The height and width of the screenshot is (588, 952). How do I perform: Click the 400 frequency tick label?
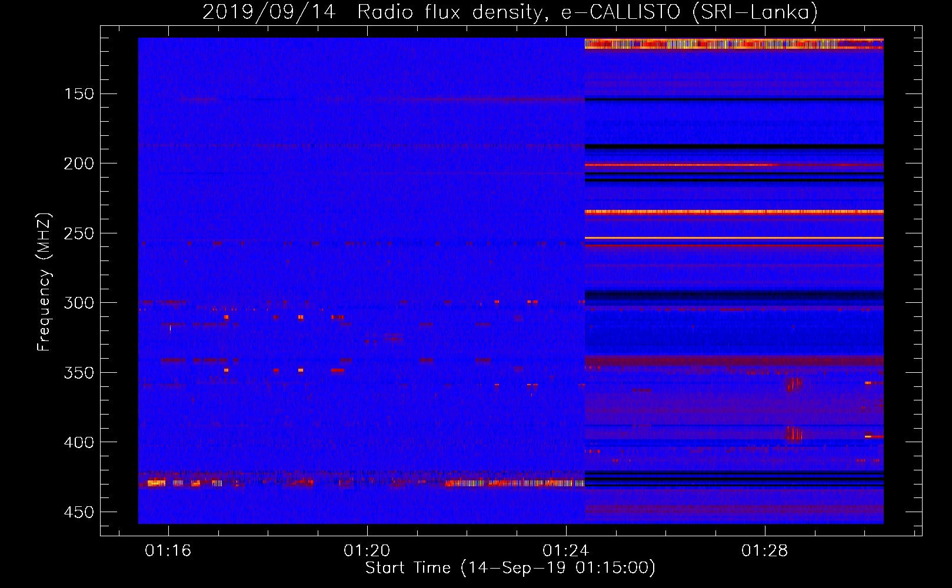tap(79, 442)
